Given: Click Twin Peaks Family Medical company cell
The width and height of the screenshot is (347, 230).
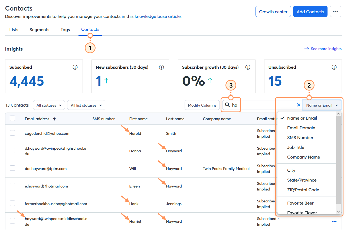Looking at the screenshot, I should coord(226,169).
